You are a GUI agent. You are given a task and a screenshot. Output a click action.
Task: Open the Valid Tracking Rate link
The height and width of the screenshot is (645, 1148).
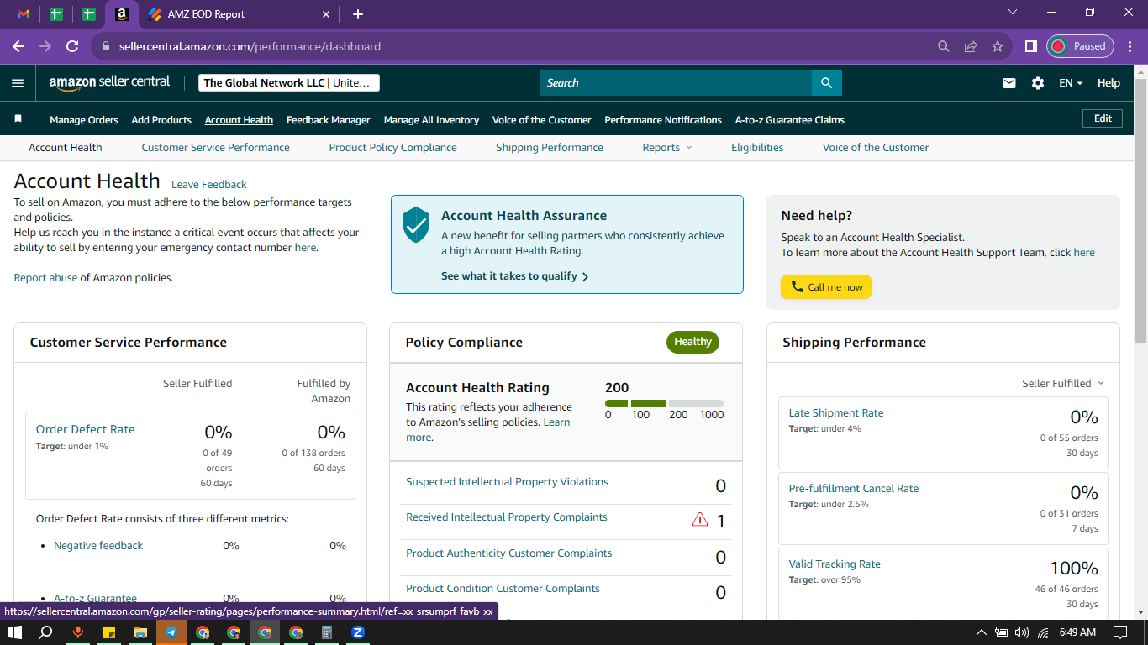[x=835, y=564]
